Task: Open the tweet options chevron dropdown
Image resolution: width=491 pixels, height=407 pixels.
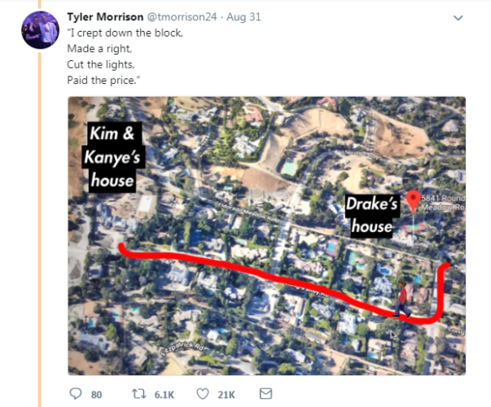Action: point(458,17)
